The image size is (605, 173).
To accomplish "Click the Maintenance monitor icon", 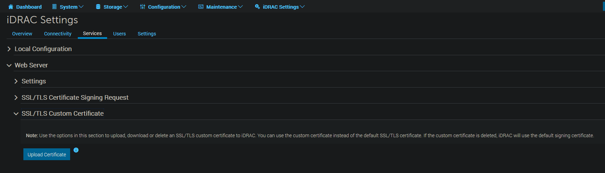I will click(201, 7).
